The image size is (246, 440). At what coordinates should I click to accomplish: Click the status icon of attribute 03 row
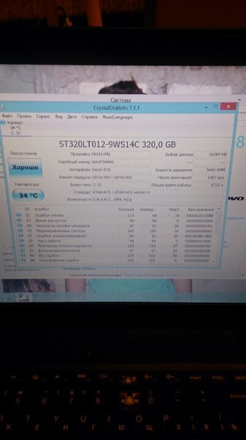pos(20,221)
